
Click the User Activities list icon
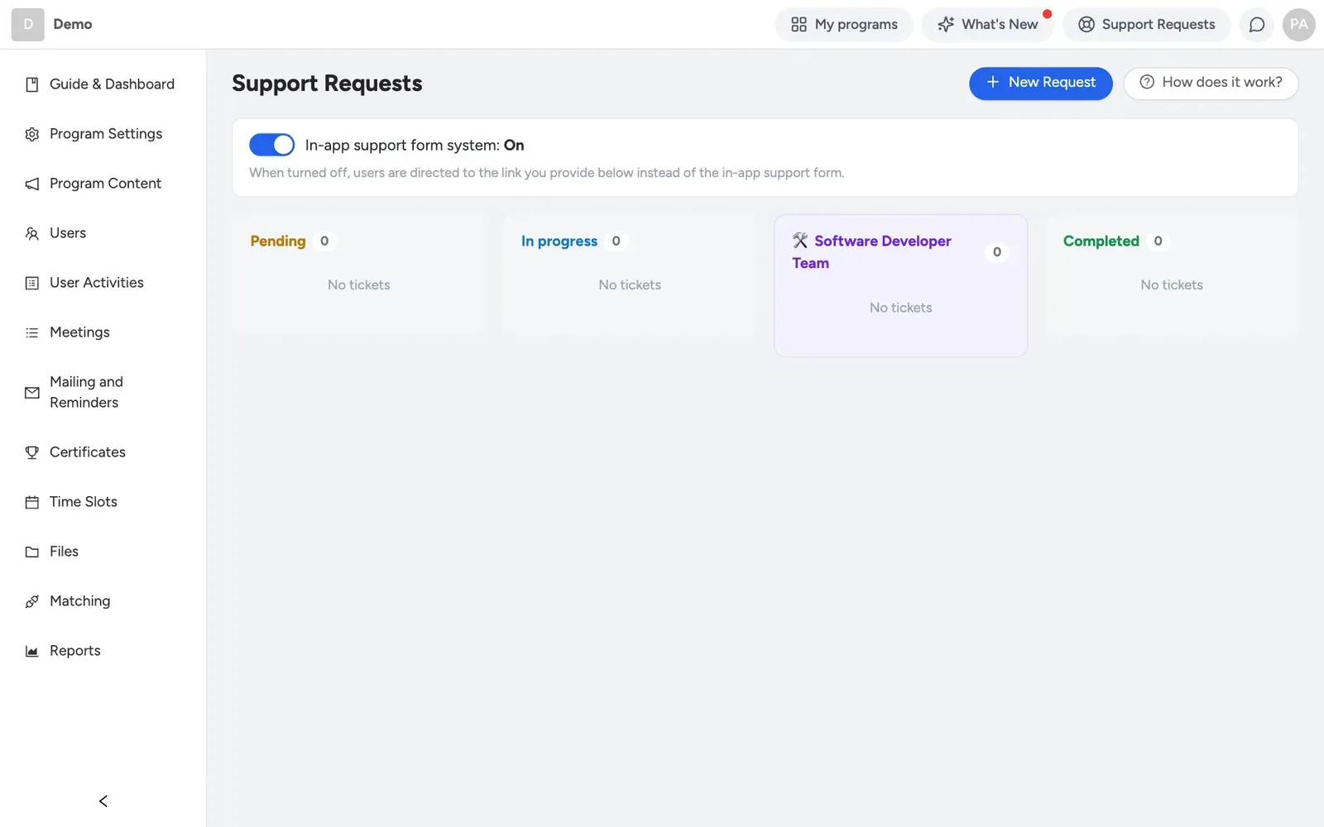[x=32, y=283]
